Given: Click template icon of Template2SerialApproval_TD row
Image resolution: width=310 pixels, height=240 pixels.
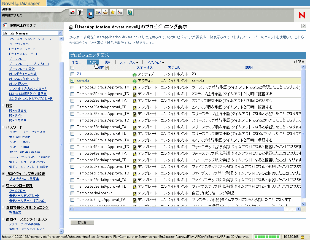Looking at the screenshot, I should 134,108.
